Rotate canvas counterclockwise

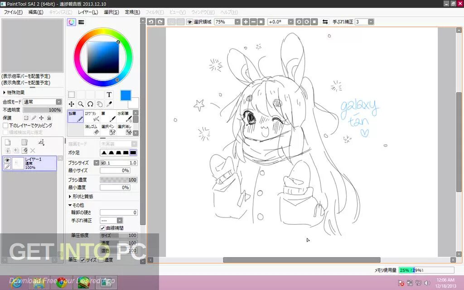pyautogui.click(x=299, y=22)
